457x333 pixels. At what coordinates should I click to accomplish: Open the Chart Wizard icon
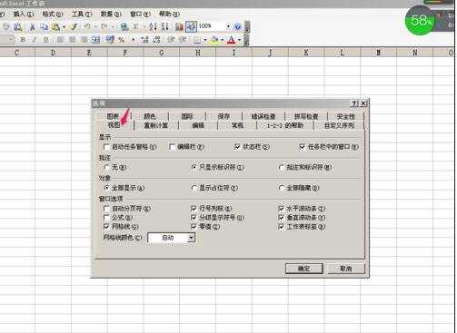(x=179, y=27)
